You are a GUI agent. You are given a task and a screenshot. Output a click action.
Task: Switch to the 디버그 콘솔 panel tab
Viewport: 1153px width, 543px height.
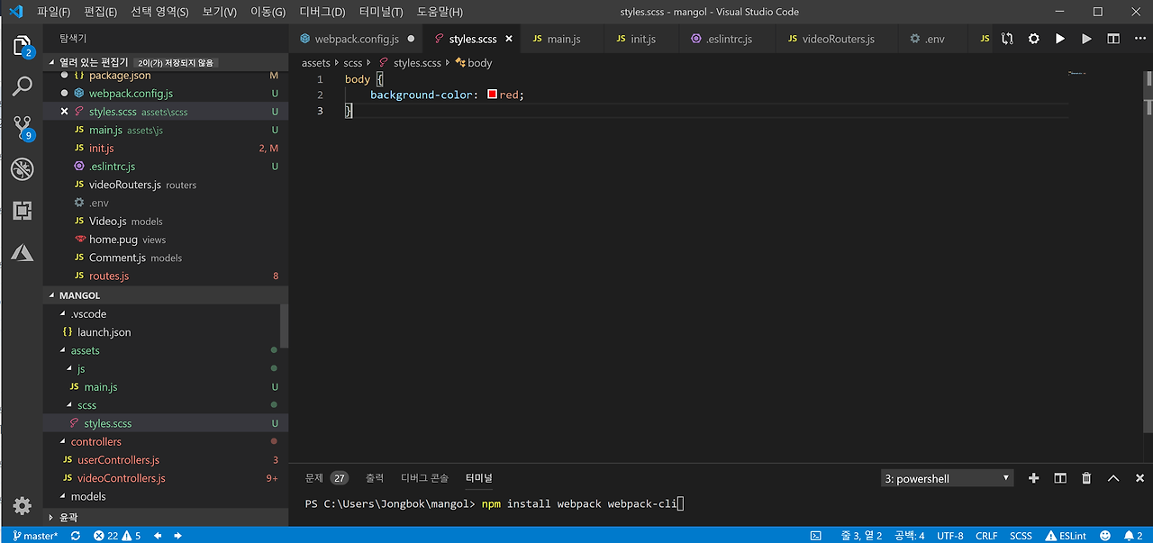coord(424,478)
